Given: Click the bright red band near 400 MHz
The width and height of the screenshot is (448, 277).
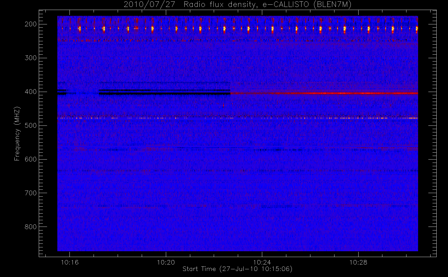Looking at the screenshot, I should click(x=324, y=93).
